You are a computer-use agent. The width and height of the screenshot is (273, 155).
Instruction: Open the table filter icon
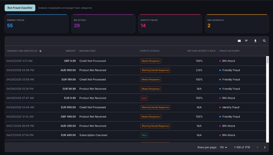click(x=246, y=41)
